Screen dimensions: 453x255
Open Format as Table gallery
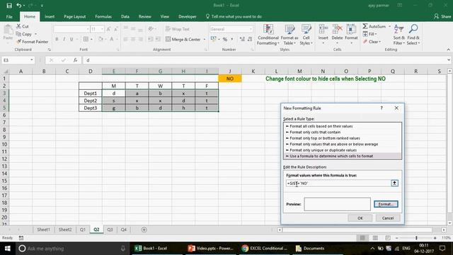[x=289, y=35]
